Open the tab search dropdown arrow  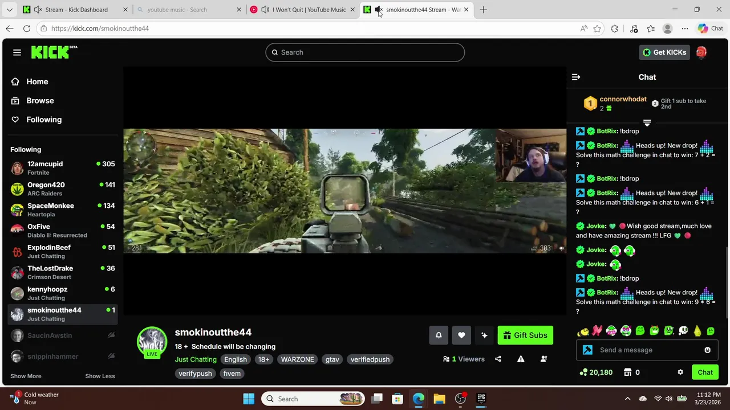coord(9,10)
